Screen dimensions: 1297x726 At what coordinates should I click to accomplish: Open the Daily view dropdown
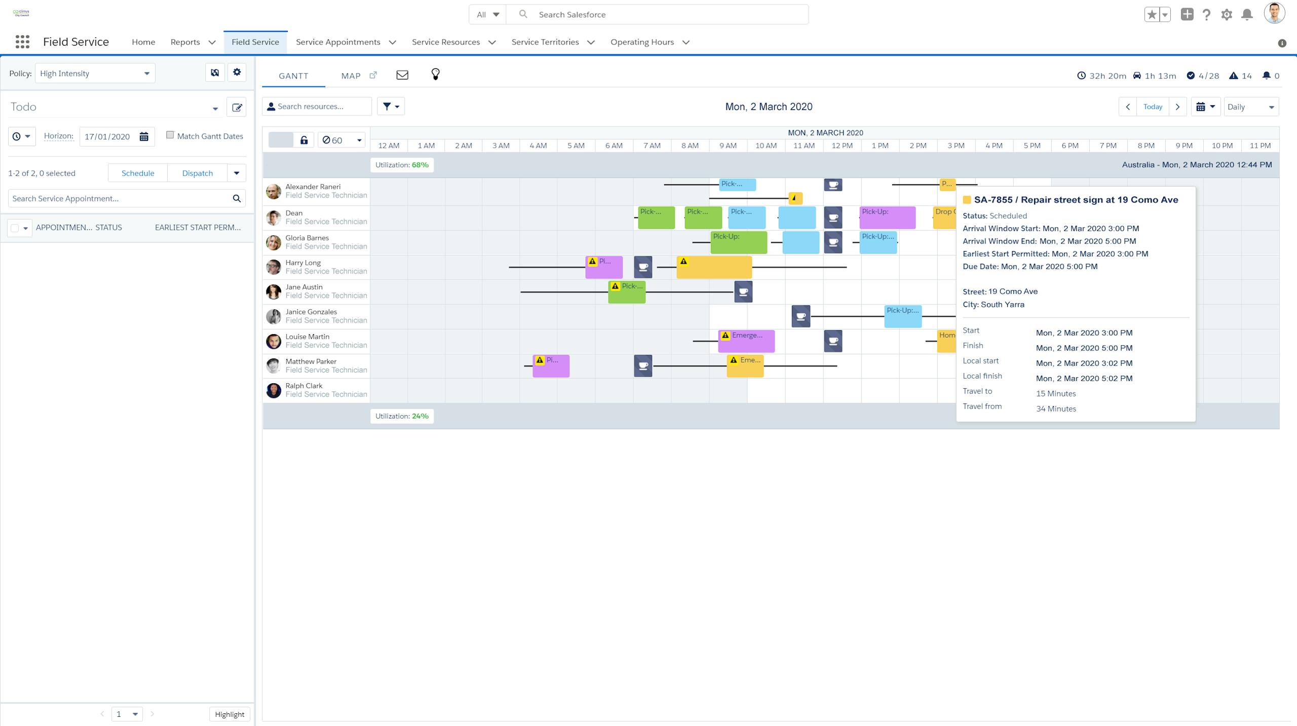click(x=1251, y=107)
